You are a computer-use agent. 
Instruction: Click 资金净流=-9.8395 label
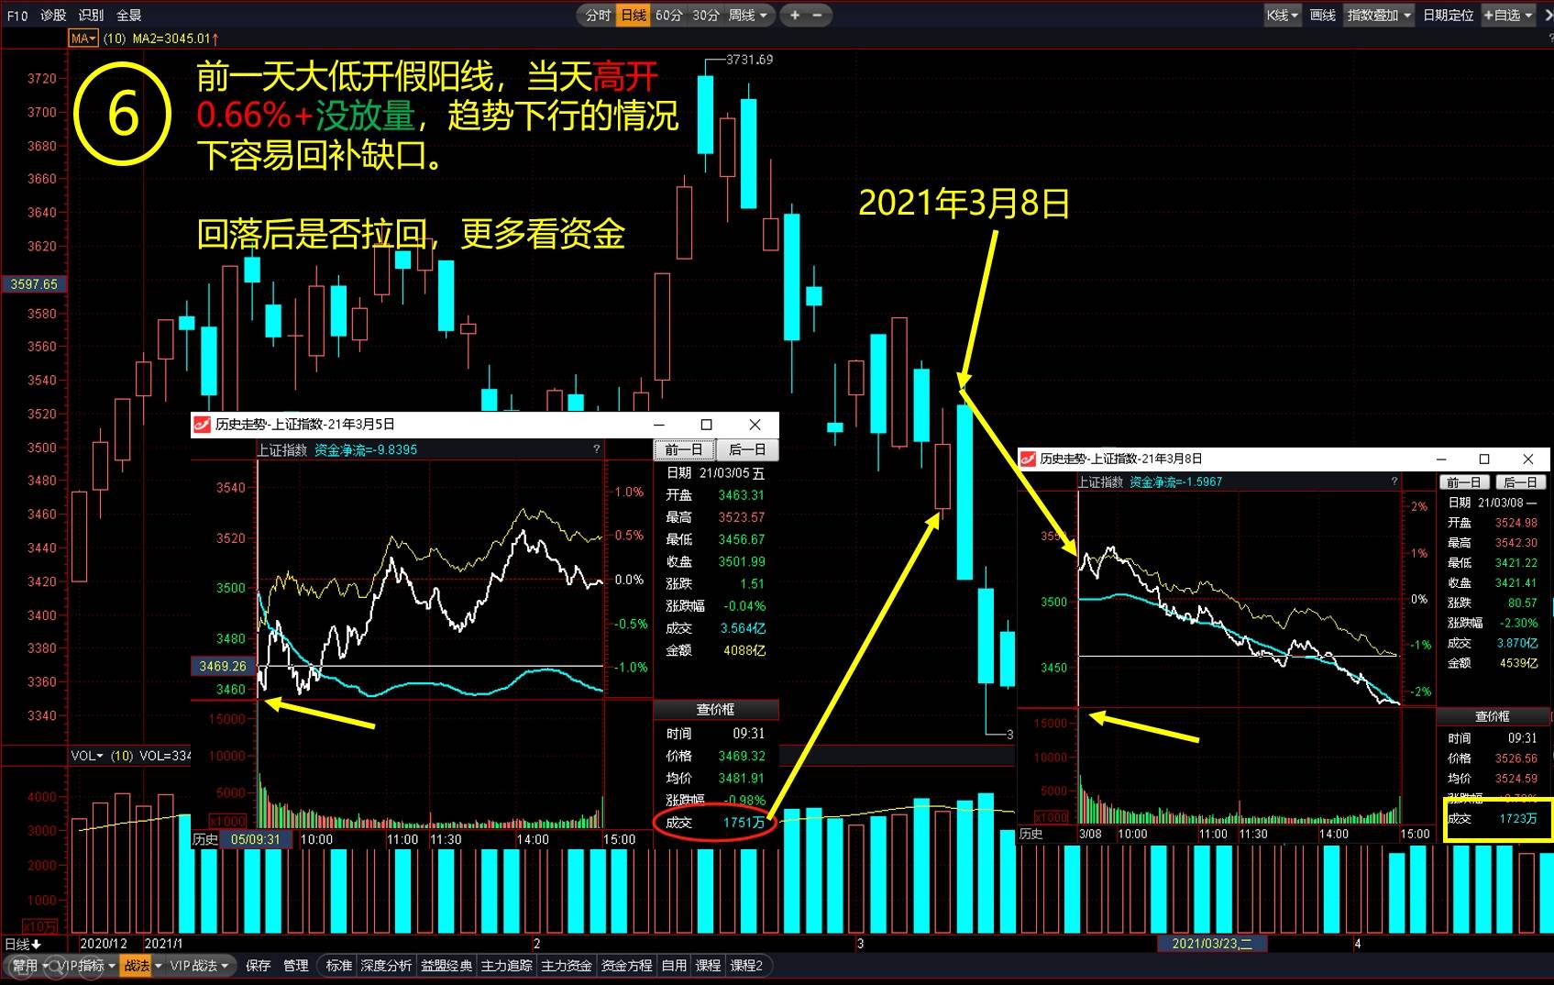click(x=366, y=449)
